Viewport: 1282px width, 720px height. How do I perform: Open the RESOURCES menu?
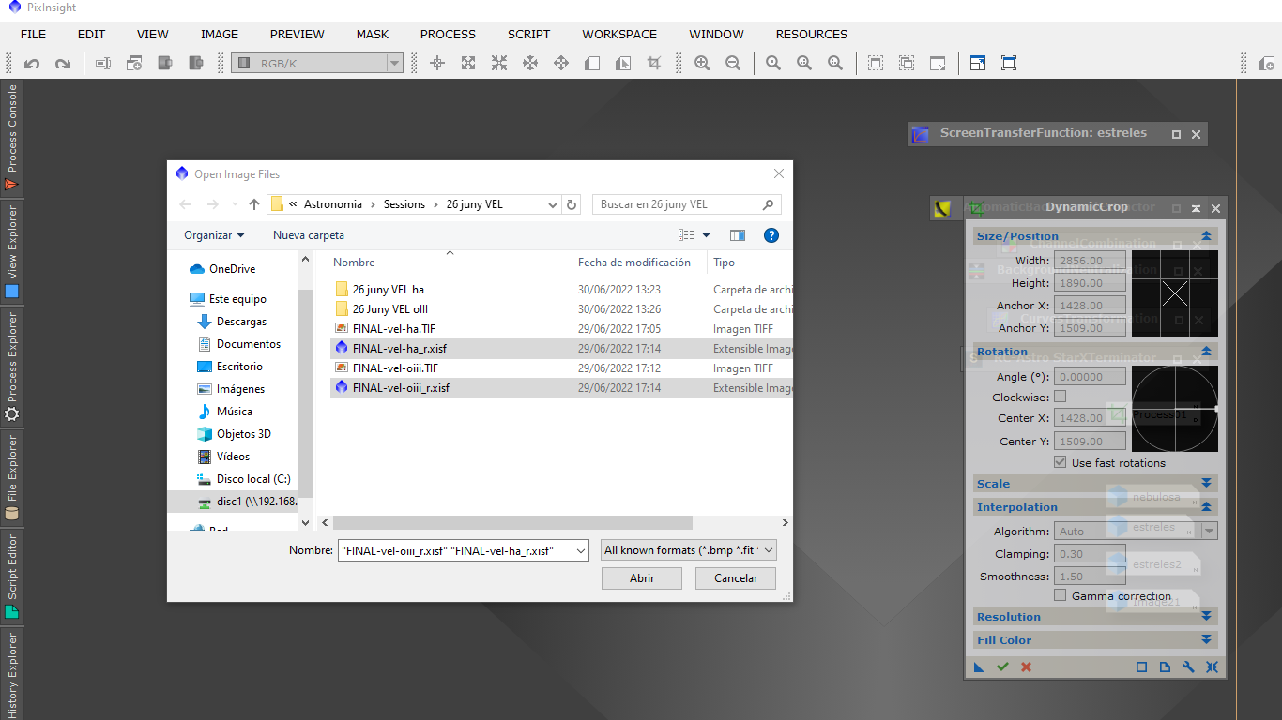812,34
